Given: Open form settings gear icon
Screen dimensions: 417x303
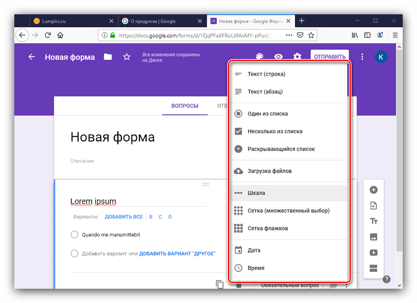Looking at the screenshot, I should (297, 56).
